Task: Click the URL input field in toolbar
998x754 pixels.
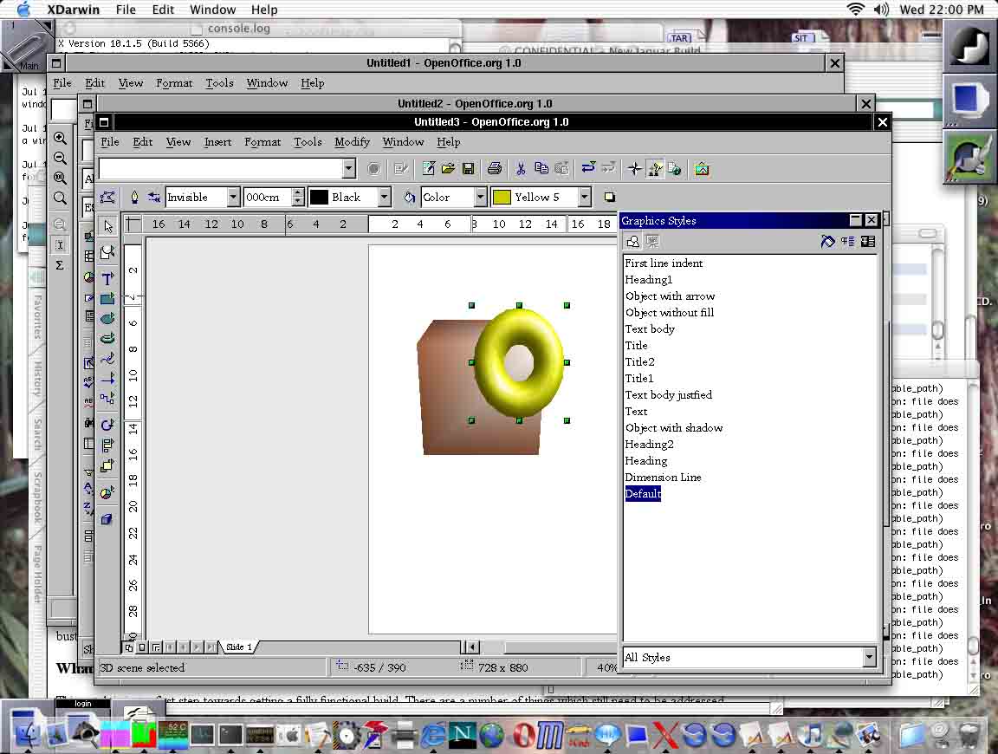Action: pos(221,168)
